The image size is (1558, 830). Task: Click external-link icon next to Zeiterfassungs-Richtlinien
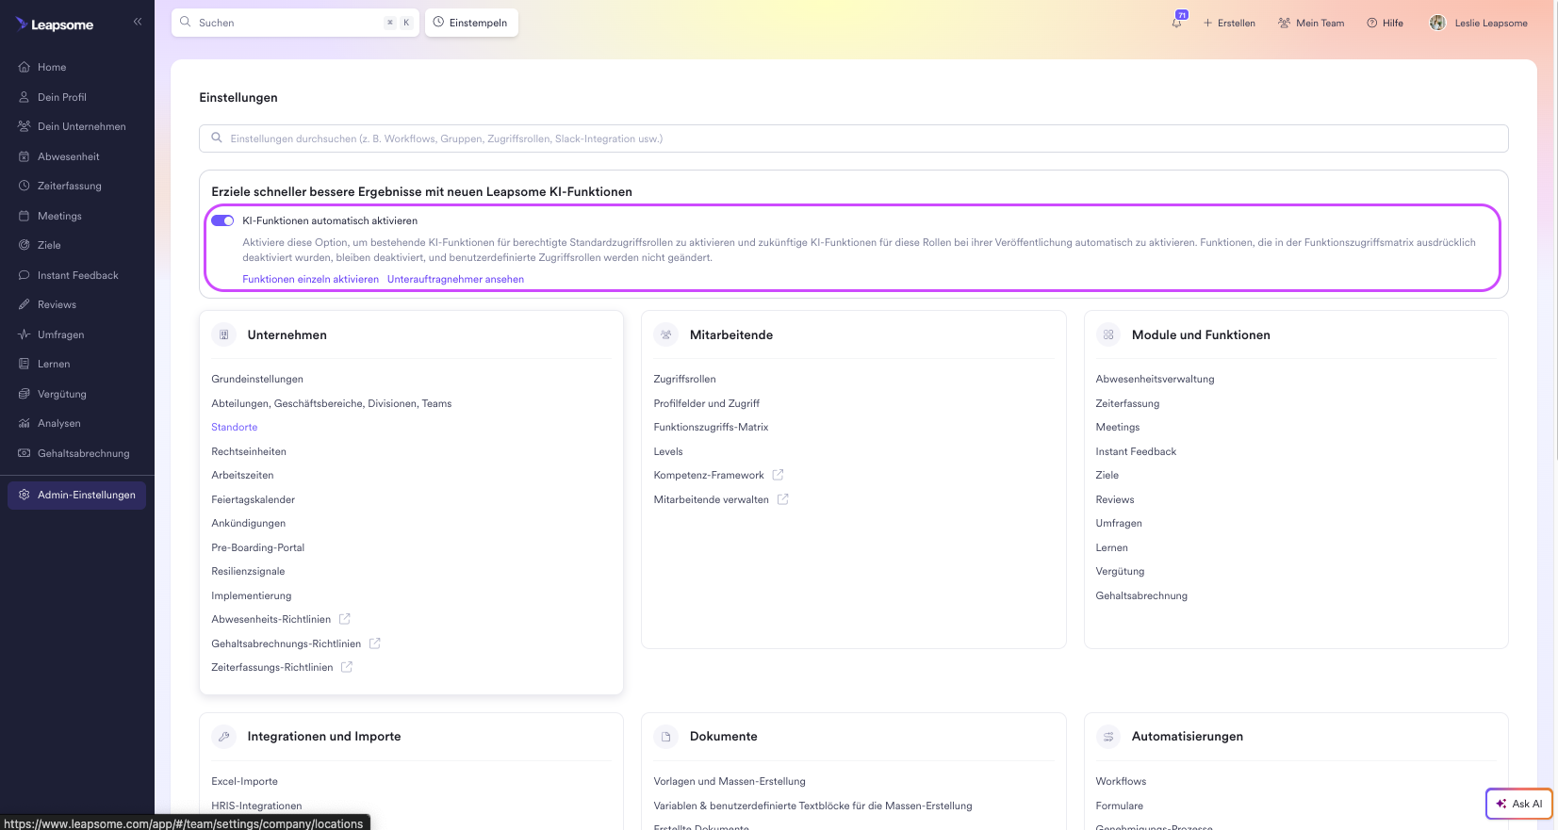point(347,667)
